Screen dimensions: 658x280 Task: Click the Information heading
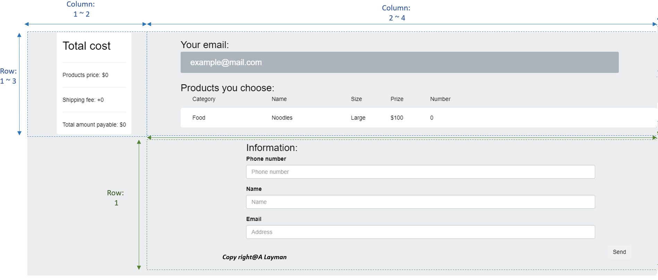272,148
